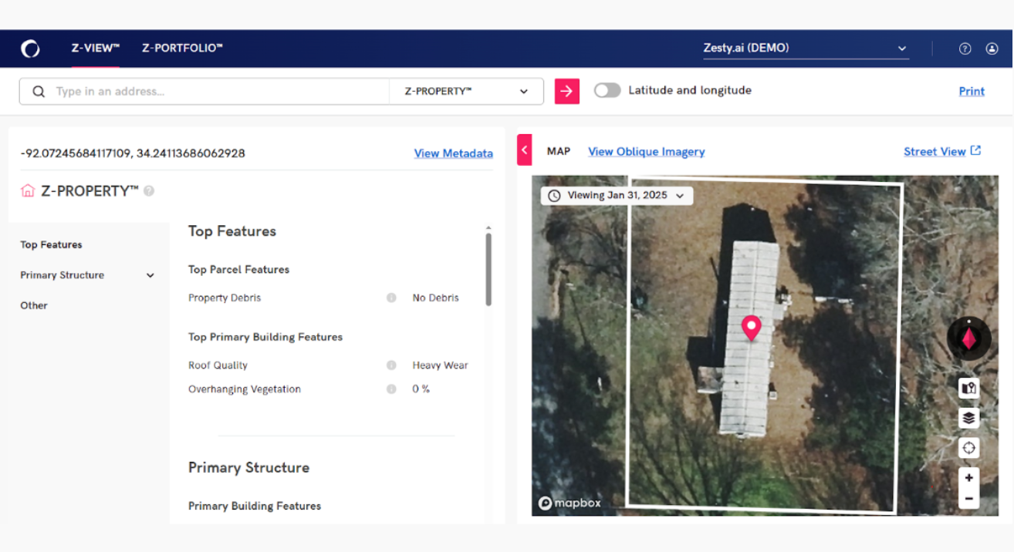Go to Top Features in sidebar
This screenshot has height=552, width=1014.
(51, 244)
